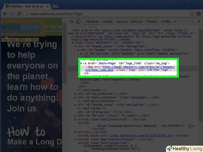Viewport: 203px width, 152px height.
Task: Show more DevTools tabs chevron
Action: pos(176,21)
